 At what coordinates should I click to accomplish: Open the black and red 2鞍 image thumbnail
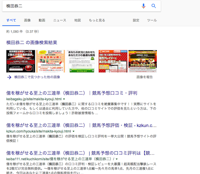pyautogui.click(x=21, y=61)
